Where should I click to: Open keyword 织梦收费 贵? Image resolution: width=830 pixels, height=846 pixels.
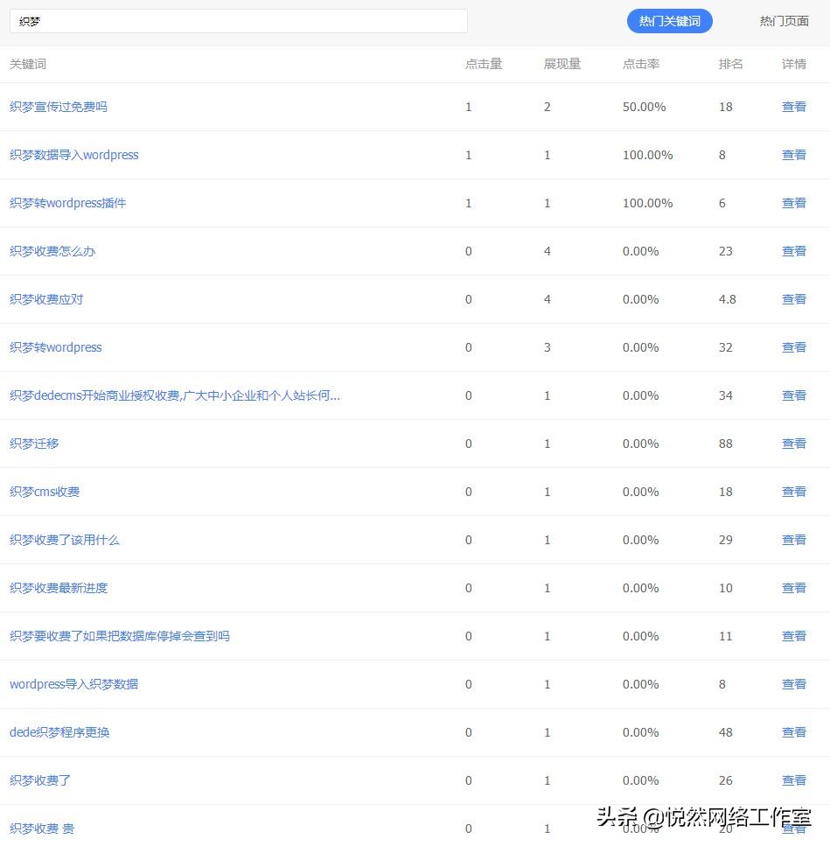pos(41,829)
